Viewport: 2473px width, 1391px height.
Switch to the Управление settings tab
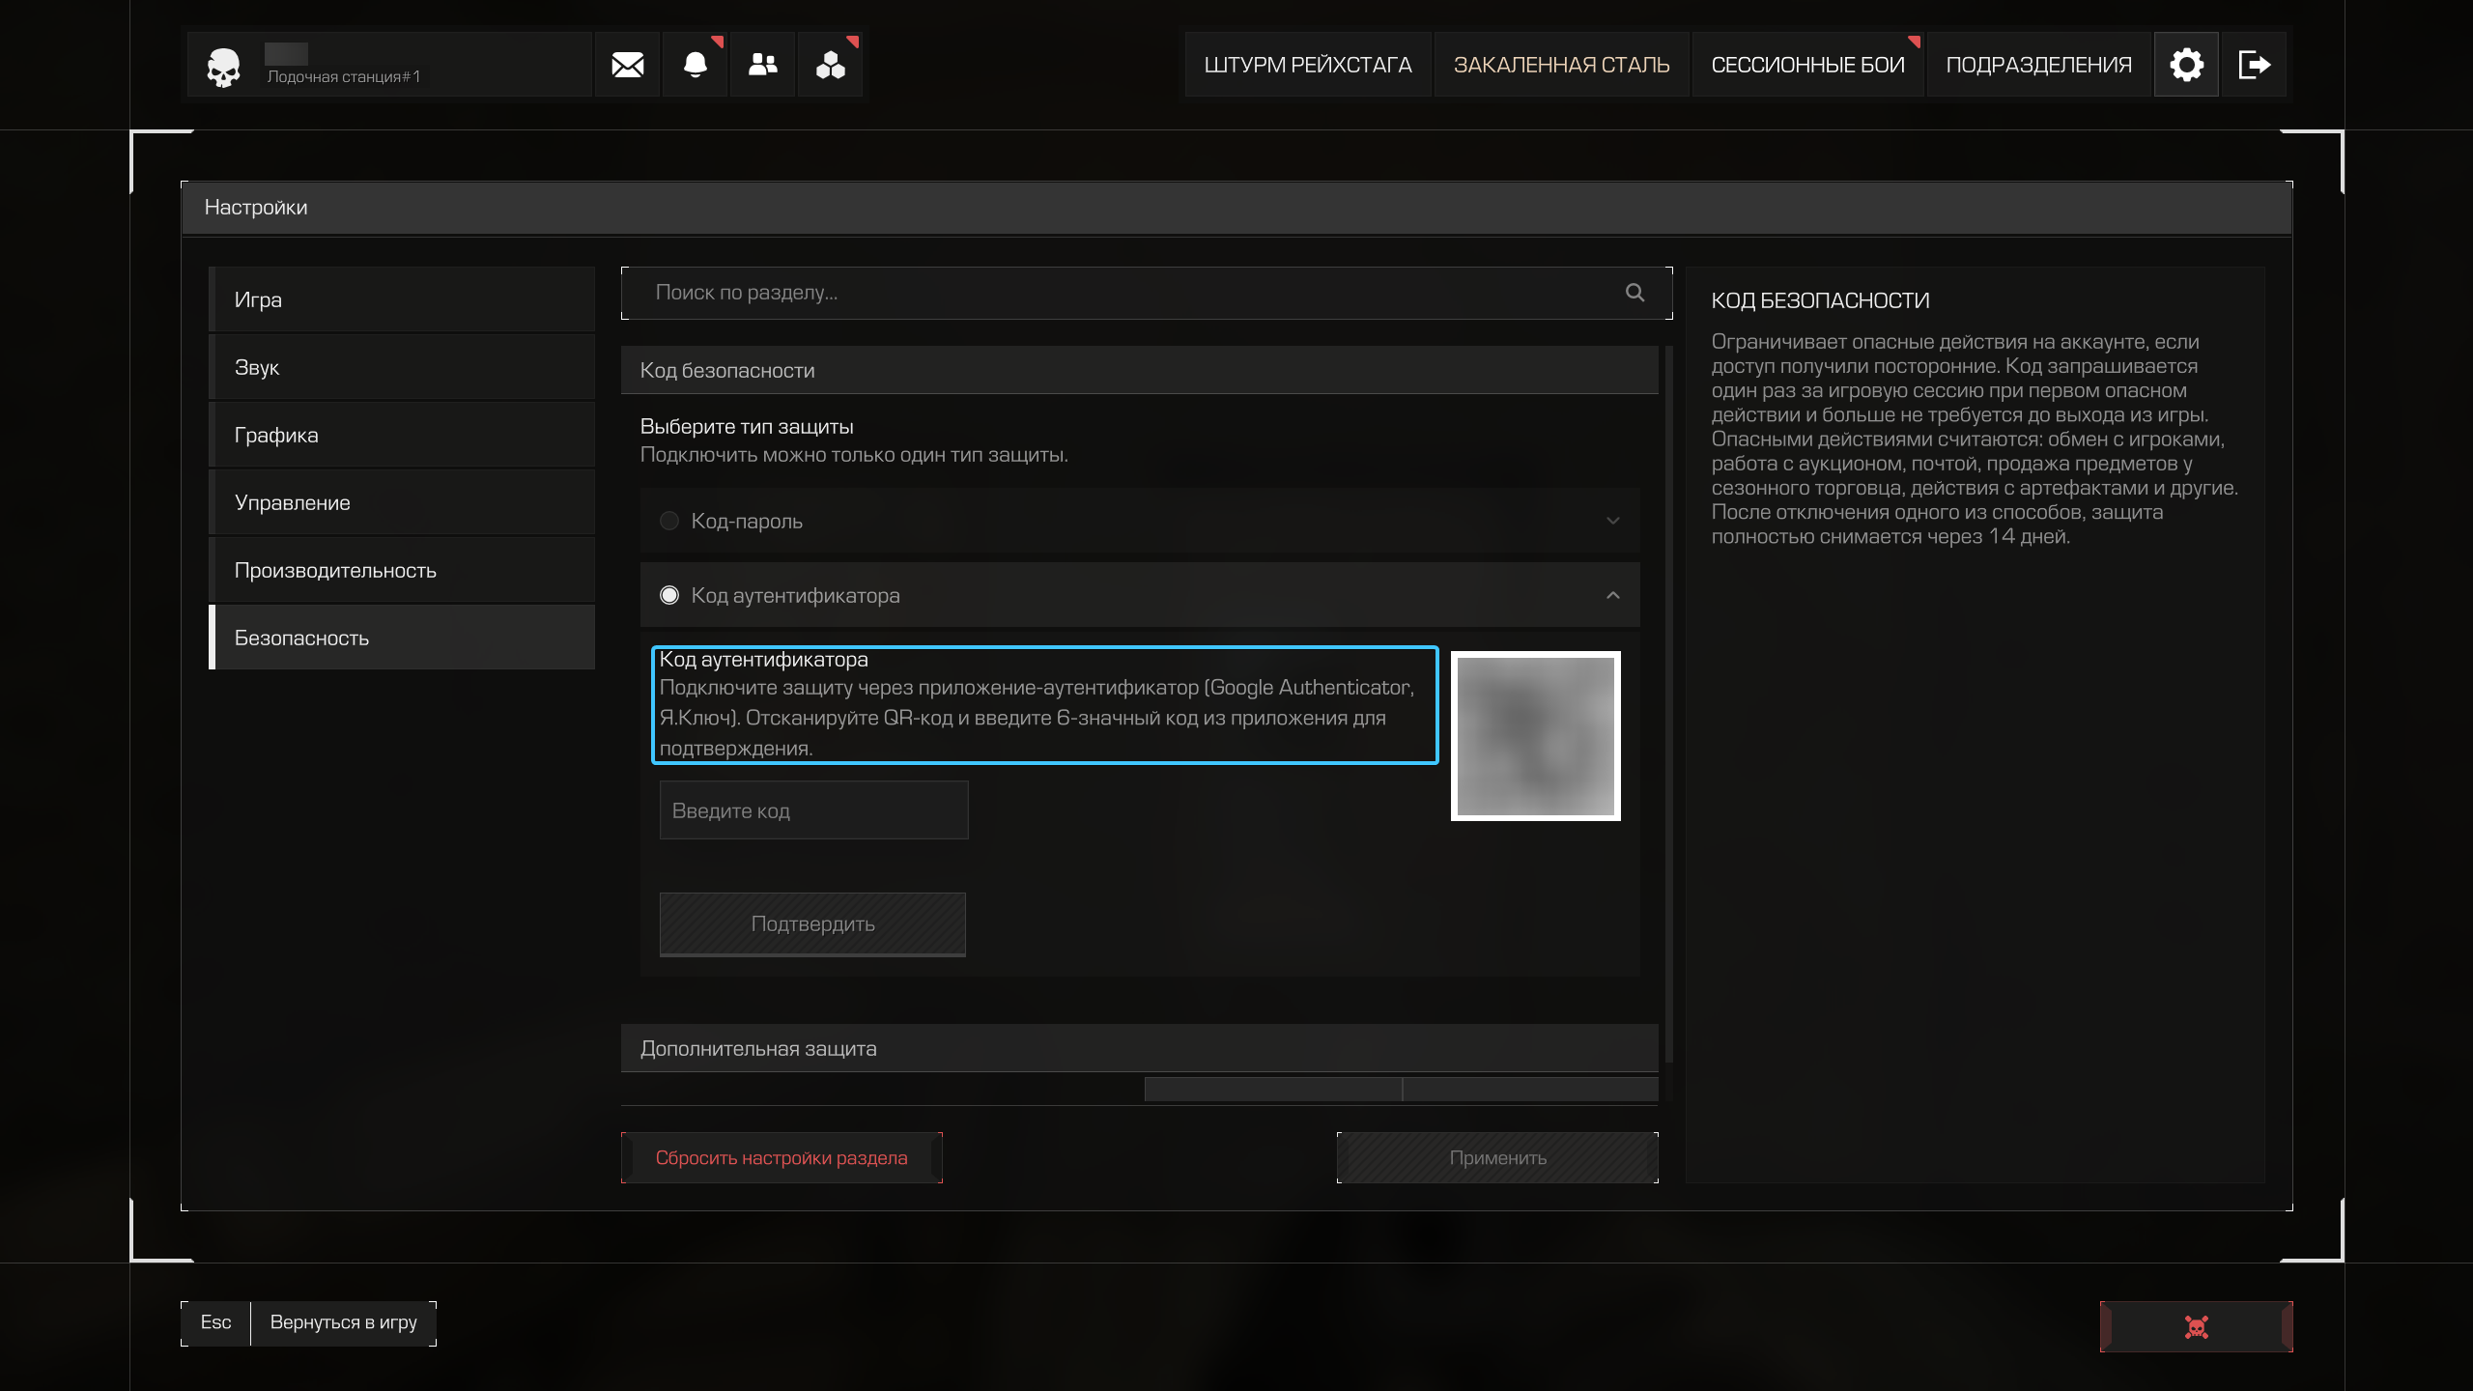402,502
